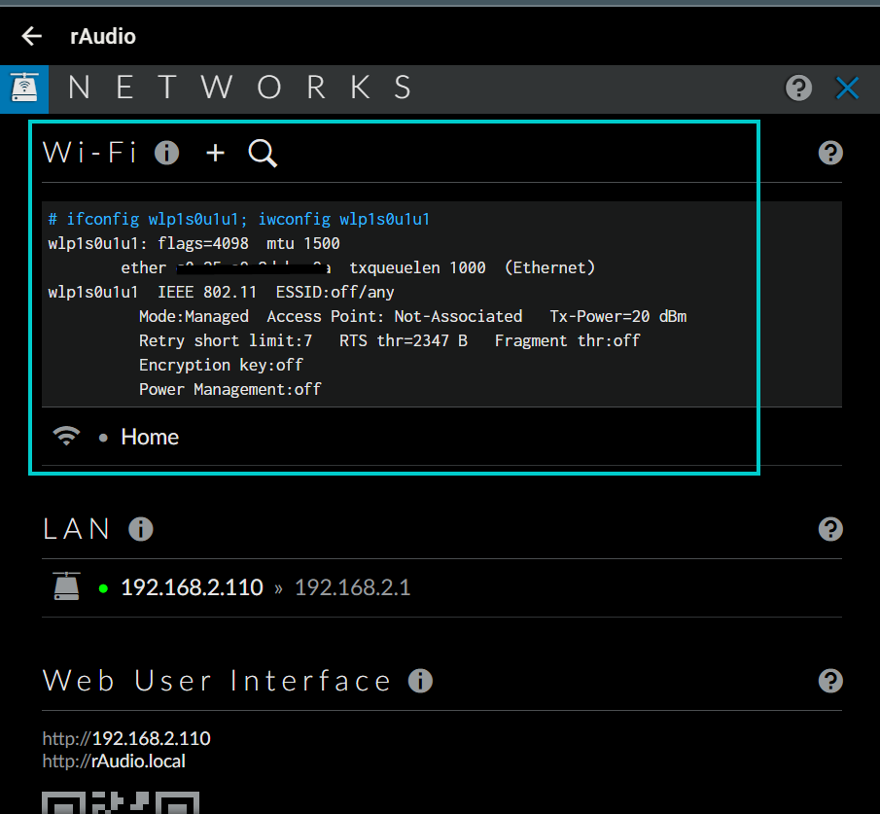Add a new Wi-Fi connection with plus

pos(216,153)
